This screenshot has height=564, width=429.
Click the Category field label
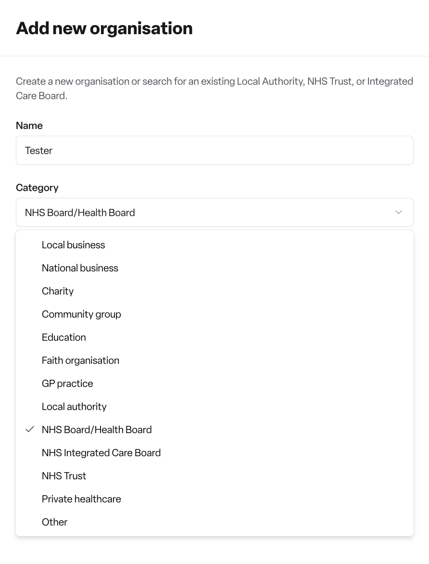[x=37, y=188]
